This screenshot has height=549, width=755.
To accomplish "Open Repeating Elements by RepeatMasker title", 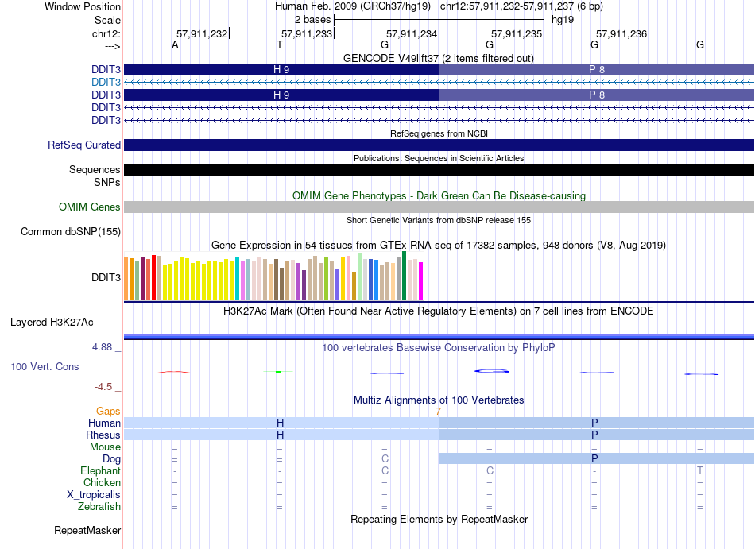I will pos(439,519).
